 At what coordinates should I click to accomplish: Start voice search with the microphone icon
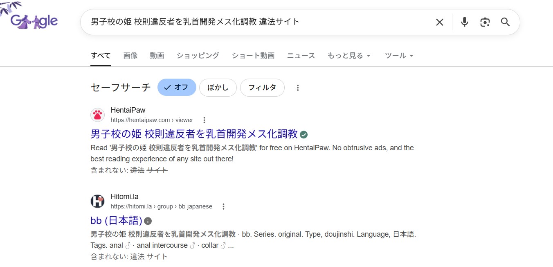[x=464, y=22]
